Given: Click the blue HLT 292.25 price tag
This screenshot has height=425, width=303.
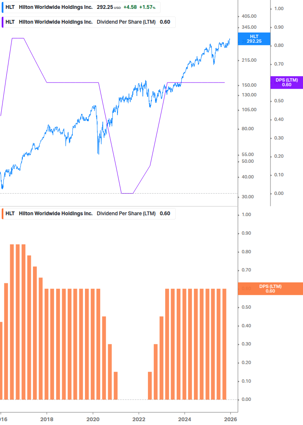Looking at the screenshot, I should pos(254,39).
